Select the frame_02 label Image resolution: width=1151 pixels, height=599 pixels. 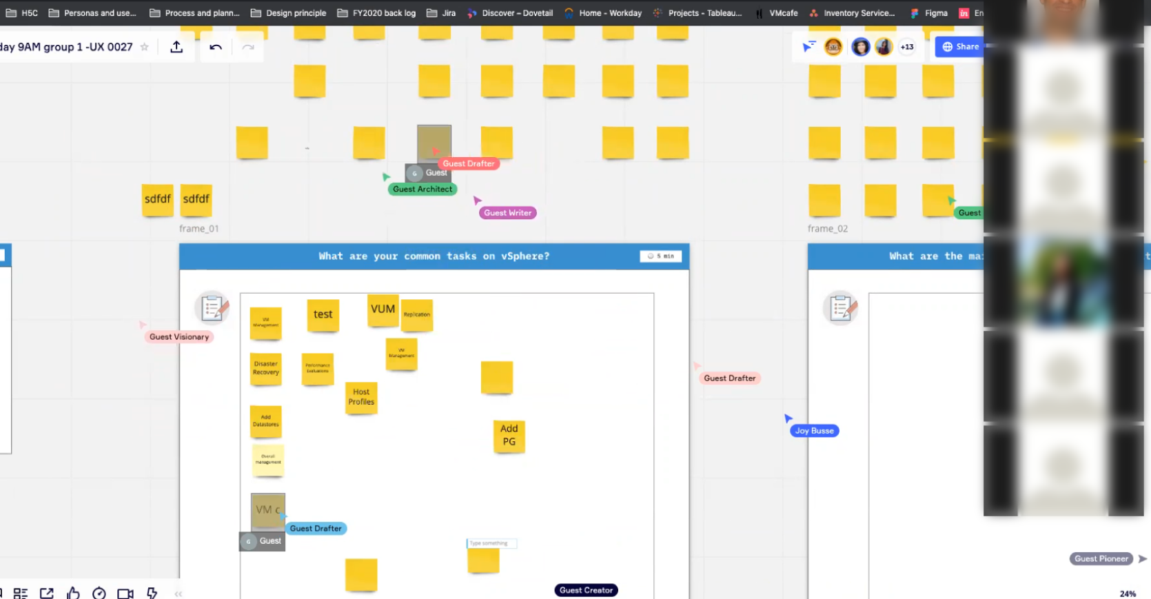tap(828, 229)
